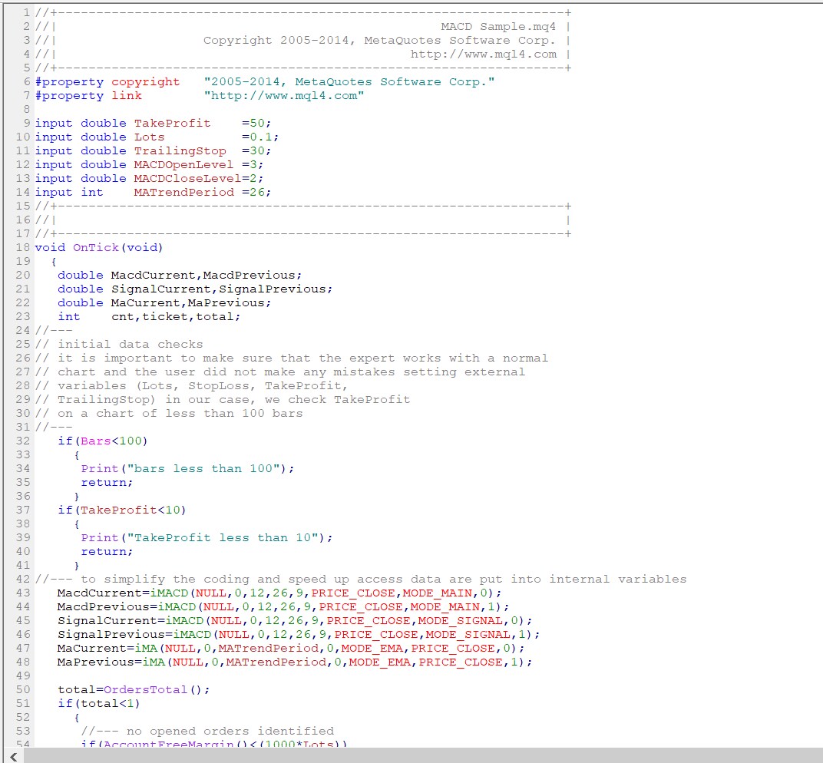Click the "OnTick" function name
The height and width of the screenshot is (763, 823).
tap(96, 247)
